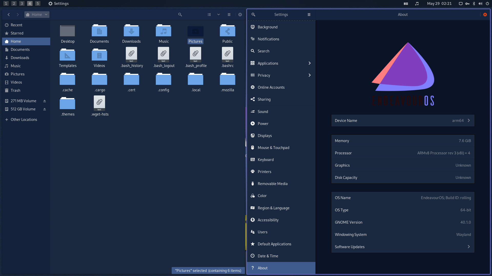
Task: Click the Windowing System Wayland value
Action: [464, 235]
